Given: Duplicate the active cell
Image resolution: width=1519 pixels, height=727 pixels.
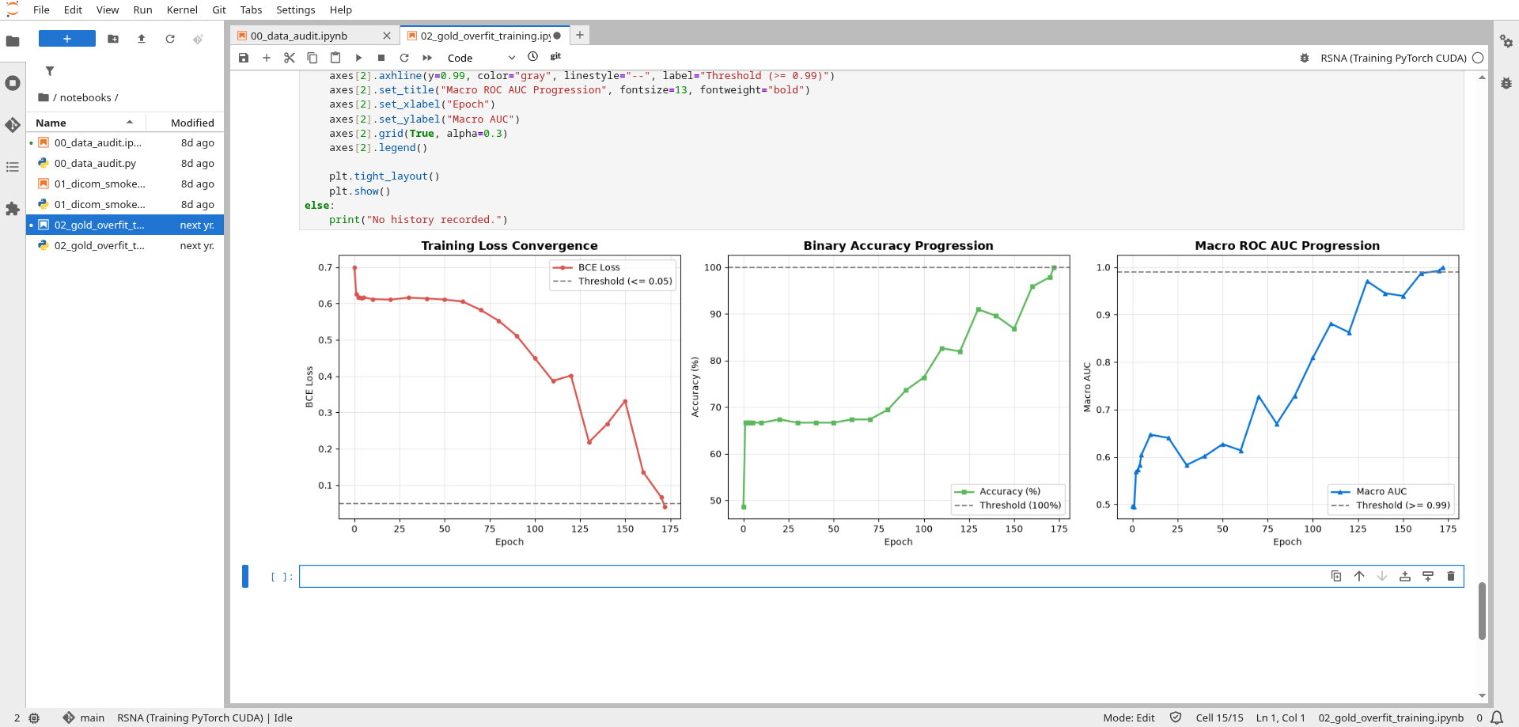Looking at the screenshot, I should tap(1336, 576).
